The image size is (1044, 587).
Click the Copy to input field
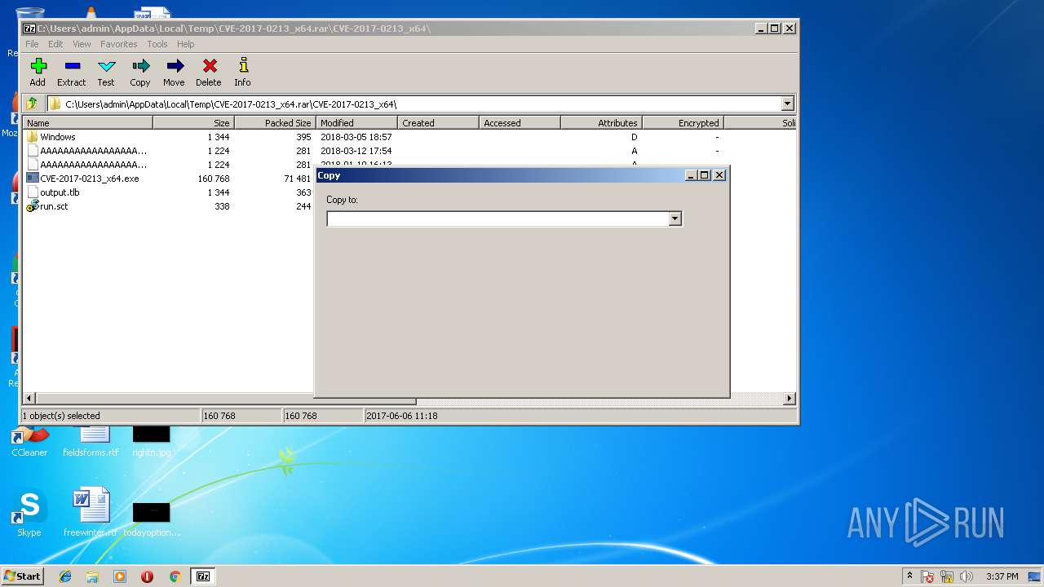[x=498, y=218]
